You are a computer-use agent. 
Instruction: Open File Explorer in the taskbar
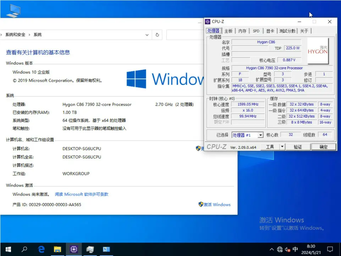57,249
